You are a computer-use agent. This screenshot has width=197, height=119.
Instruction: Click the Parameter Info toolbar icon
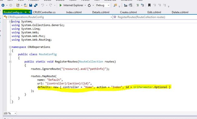pos(131,5)
